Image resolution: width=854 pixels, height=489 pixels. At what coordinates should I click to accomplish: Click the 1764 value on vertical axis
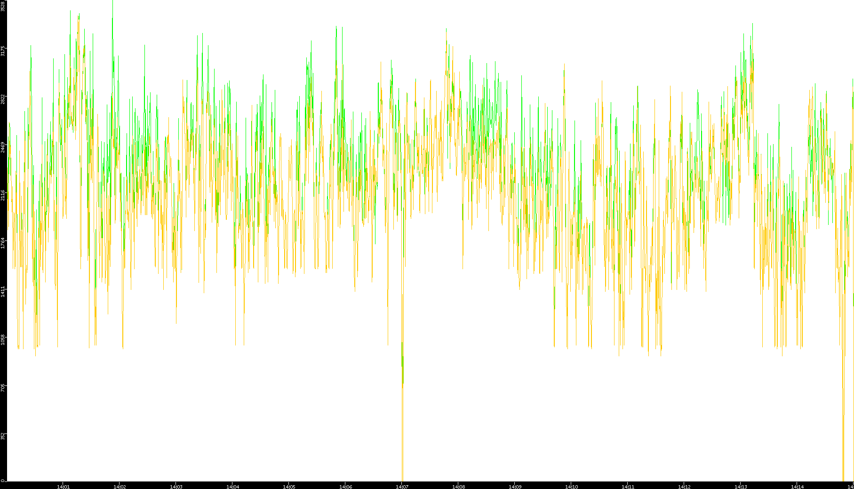click(3, 243)
